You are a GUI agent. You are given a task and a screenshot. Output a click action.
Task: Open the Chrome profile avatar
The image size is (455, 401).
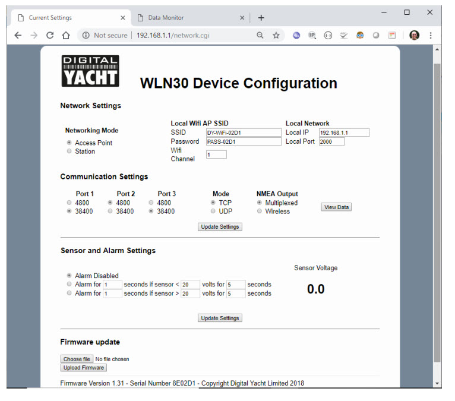click(x=415, y=36)
